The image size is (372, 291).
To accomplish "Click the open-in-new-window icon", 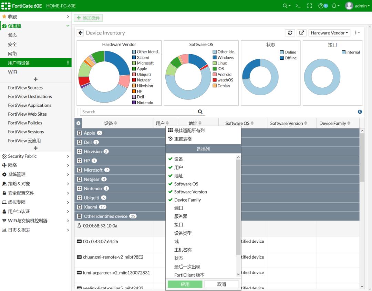I will pyautogui.click(x=301, y=33).
